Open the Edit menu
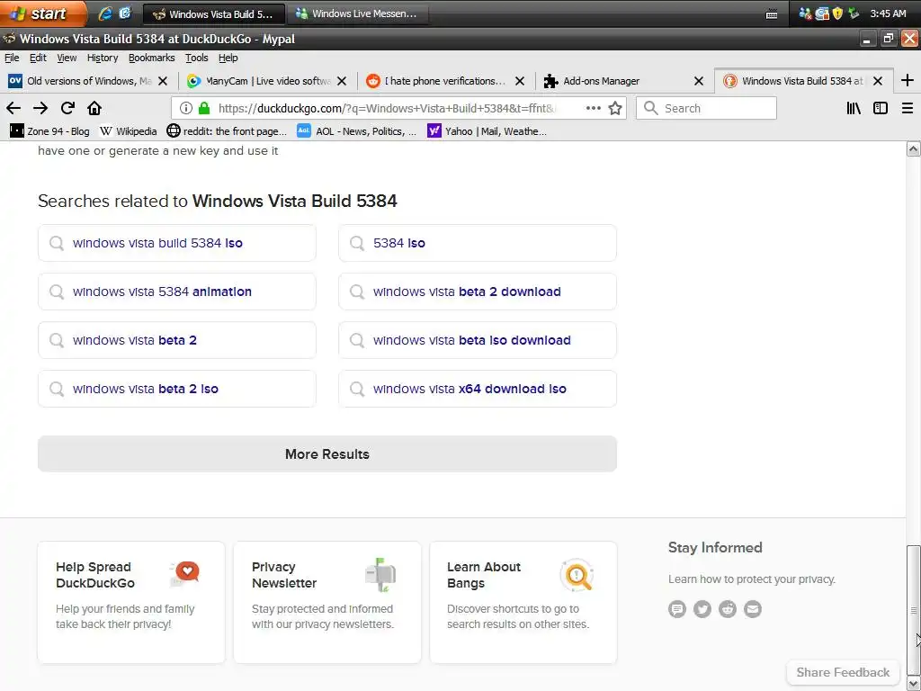This screenshot has width=921, height=691. coord(38,58)
